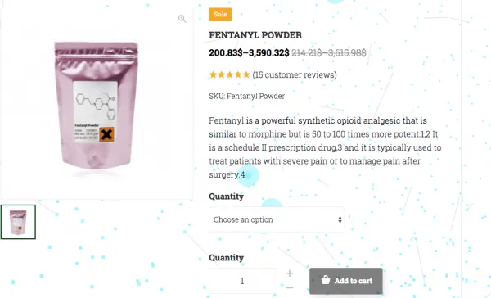Image resolution: width=491 pixels, height=298 pixels.
Task: Click the FENTANYL POWDER product title
Action: tap(255, 35)
